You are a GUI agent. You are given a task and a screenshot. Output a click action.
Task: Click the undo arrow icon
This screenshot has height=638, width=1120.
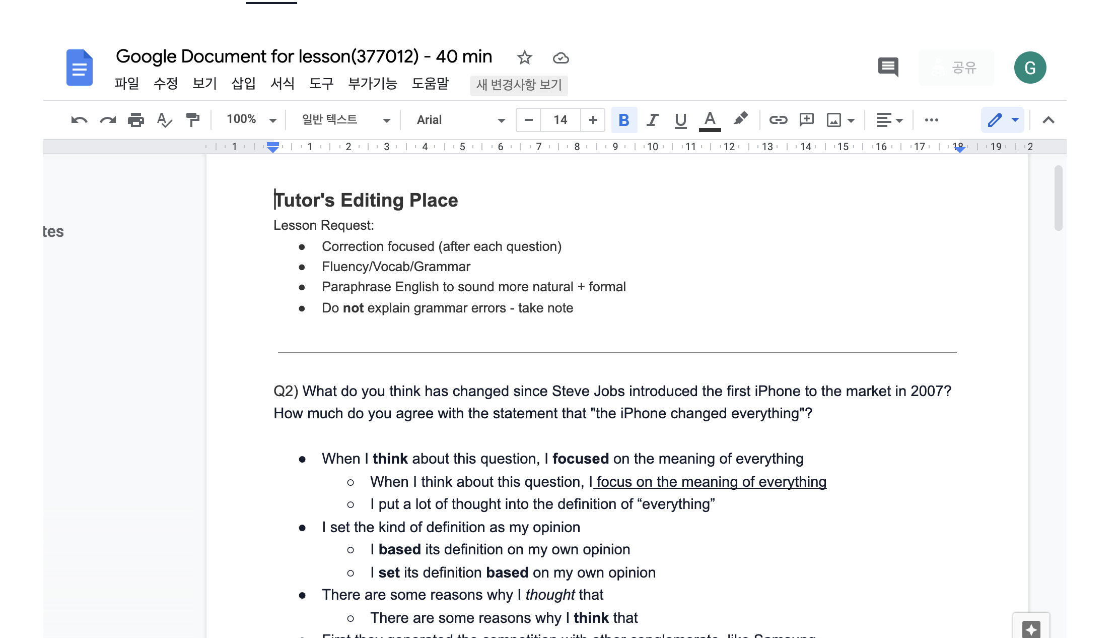click(x=79, y=120)
